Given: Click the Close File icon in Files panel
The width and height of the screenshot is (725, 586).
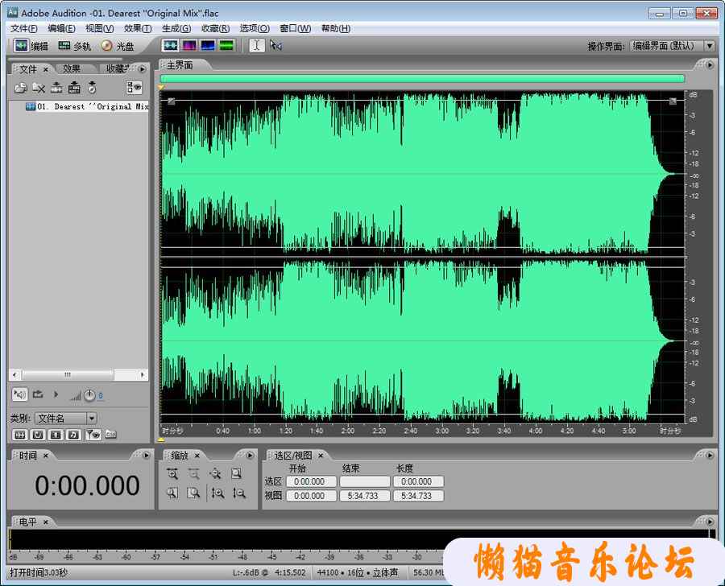Looking at the screenshot, I should (x=39, y=88).
